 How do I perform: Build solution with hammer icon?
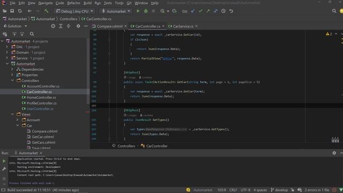click(46, 11)
